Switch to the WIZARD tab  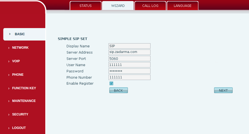[x=118, y=6]
